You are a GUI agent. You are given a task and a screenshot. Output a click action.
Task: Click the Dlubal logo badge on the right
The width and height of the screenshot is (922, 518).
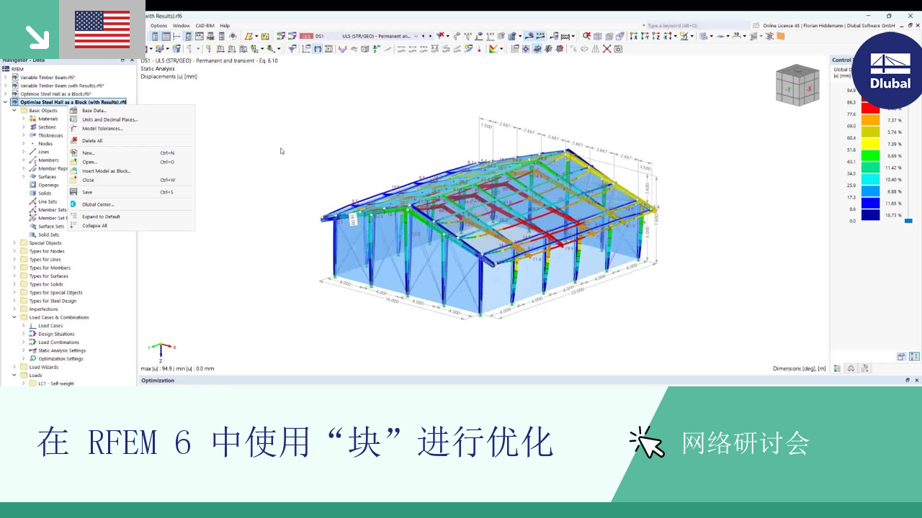tap(888, 71)
